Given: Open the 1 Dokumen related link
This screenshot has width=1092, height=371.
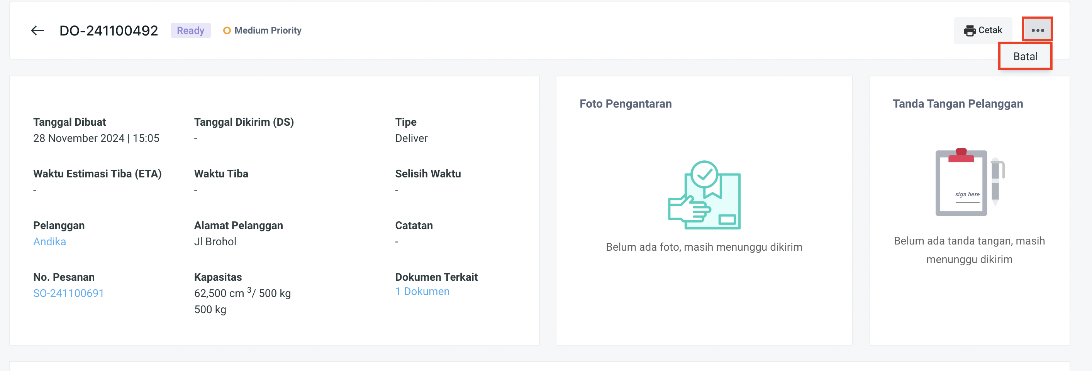Looking at the screenshot, I should tap(422, 292).
